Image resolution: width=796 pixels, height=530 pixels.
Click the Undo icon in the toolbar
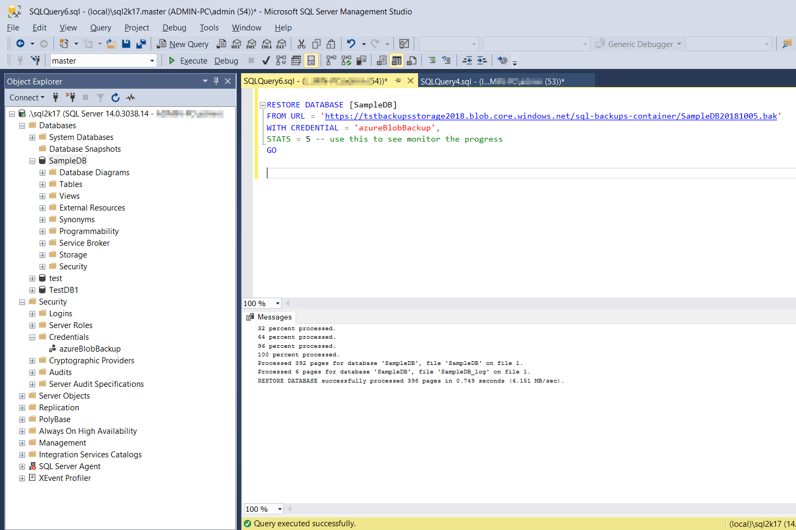[351, 44]
